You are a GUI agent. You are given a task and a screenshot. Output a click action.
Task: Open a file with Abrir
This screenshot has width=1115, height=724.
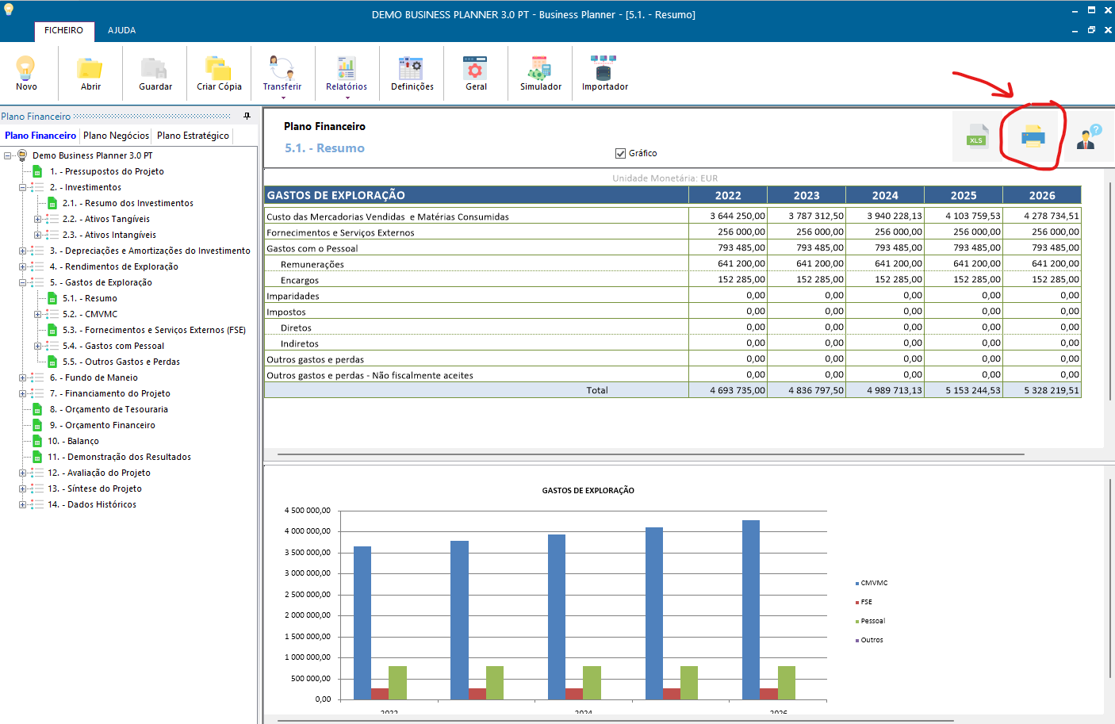coord(90,69)
